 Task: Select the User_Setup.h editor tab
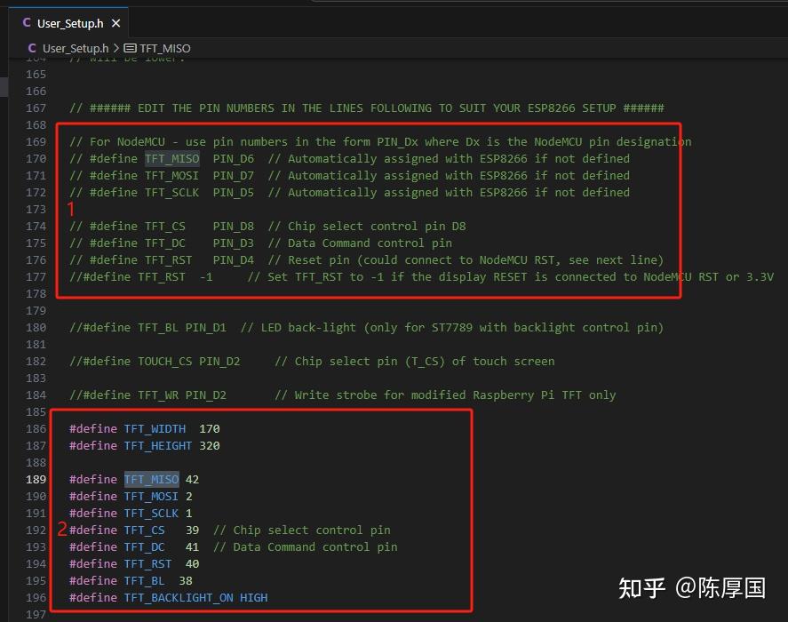point(70,23)
